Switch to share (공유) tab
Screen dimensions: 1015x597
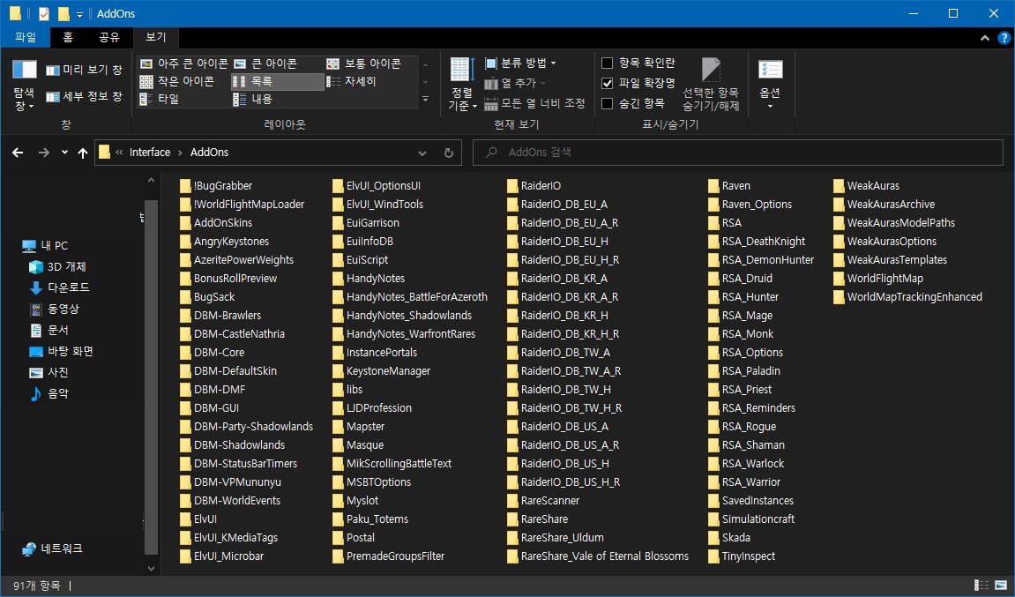(108, 37)
